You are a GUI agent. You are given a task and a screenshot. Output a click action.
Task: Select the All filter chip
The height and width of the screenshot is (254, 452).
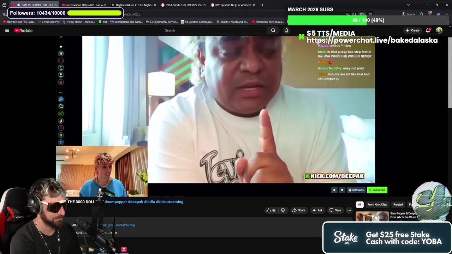359,204
